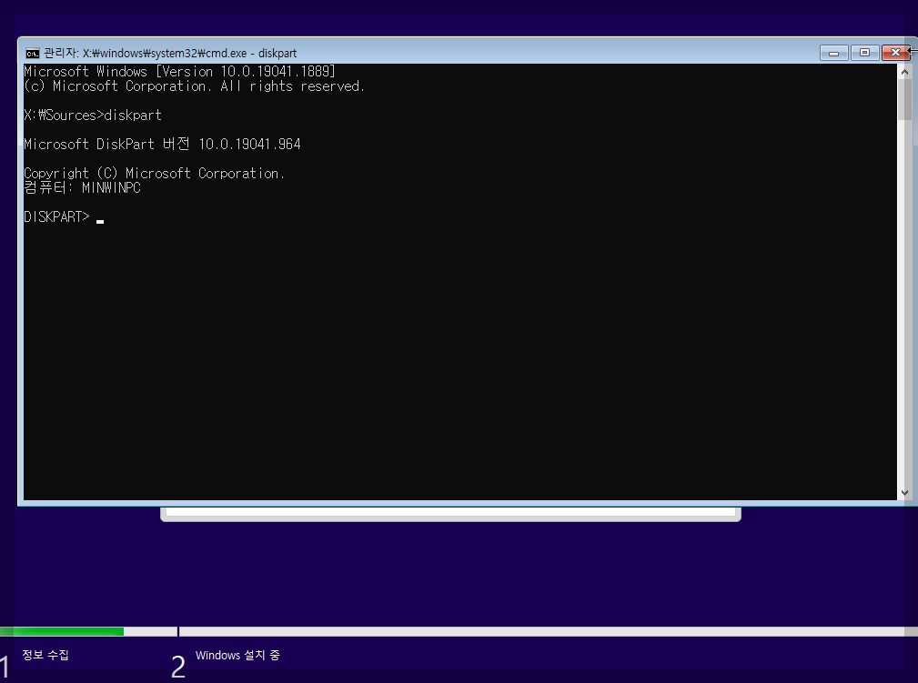Click the vertical scrollbar thumb in console
Viewport: 918px width, 683px height.
coord(904,99)
